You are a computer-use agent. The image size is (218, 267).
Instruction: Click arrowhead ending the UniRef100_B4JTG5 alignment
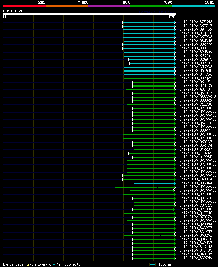coord(175,251)
